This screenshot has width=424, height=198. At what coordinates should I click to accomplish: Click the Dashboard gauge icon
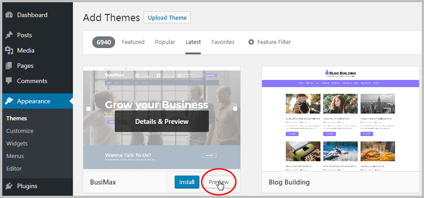click(x=9, y=15)
